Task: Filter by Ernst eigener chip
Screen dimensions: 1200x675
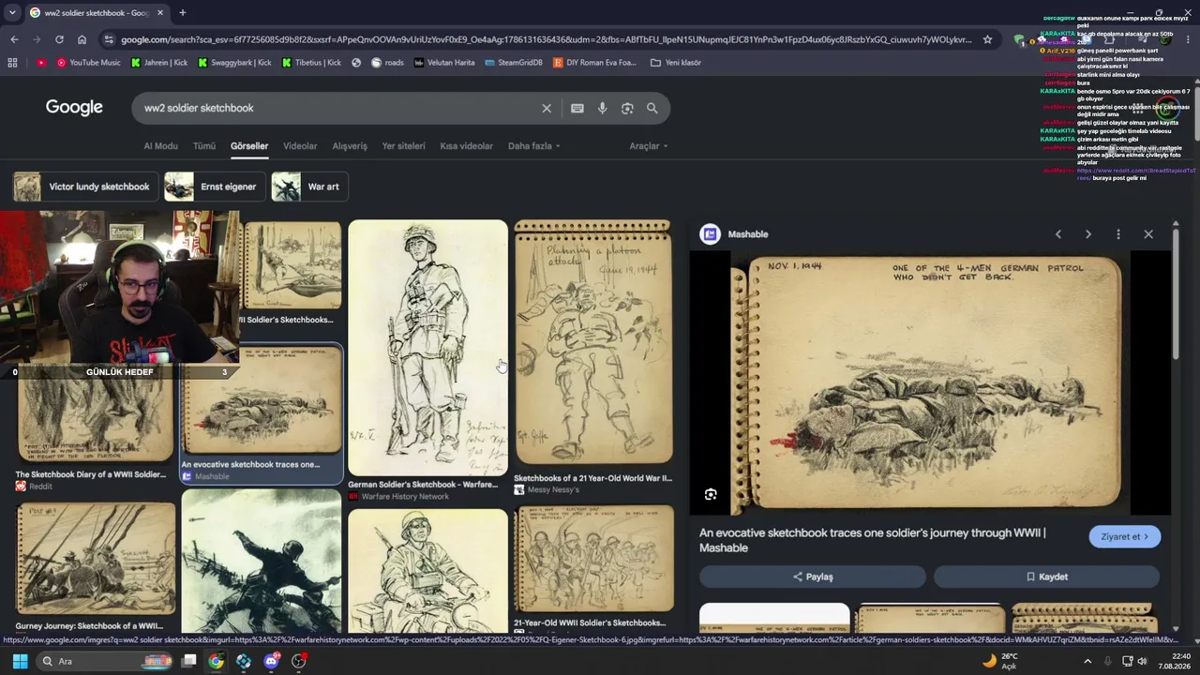Action: pyautogui.click(x=215, y=187)
